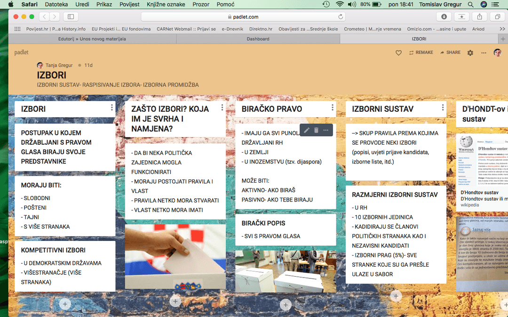Click the SHARE button
The width and height of the screenshot is (508, 317).
coord(450,53)
